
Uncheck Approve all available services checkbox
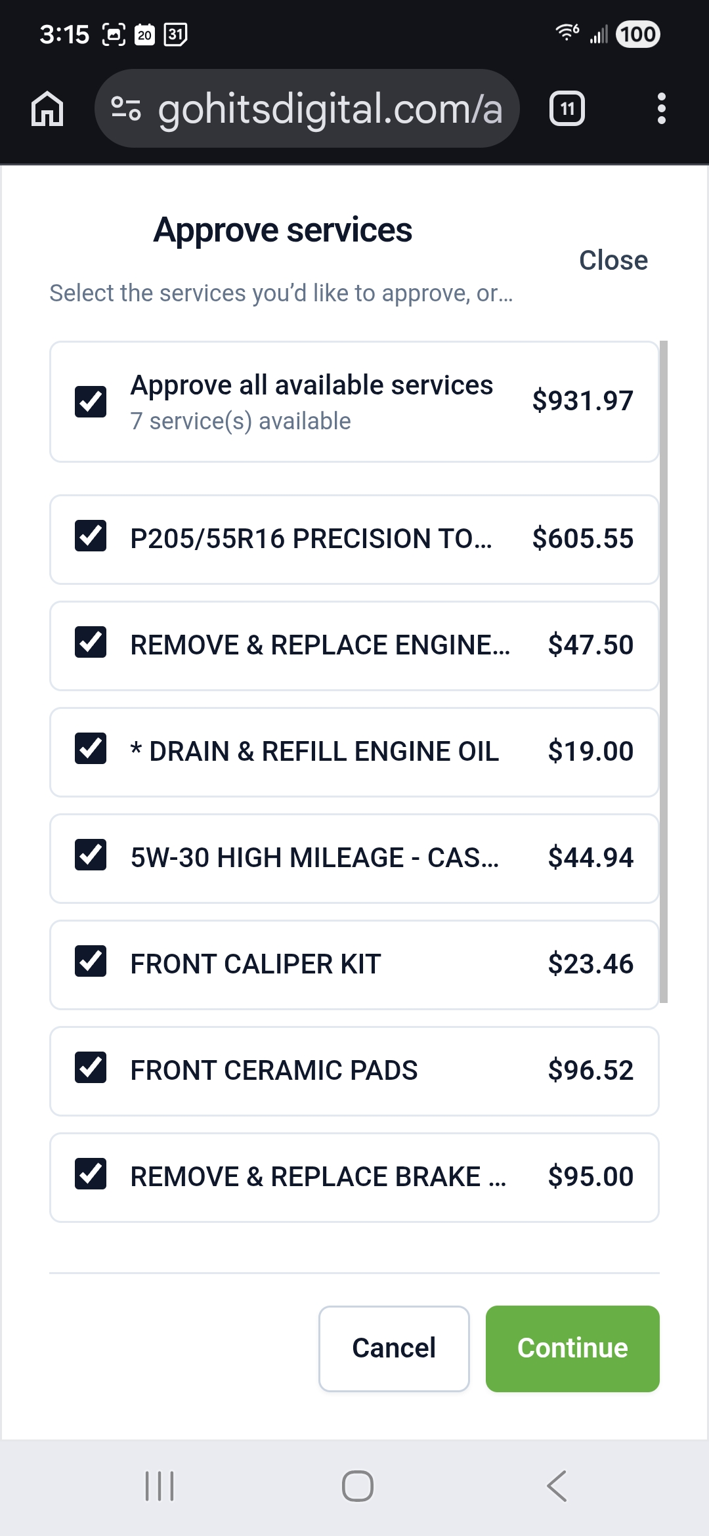pyautogui.click(x=91, y=402)
